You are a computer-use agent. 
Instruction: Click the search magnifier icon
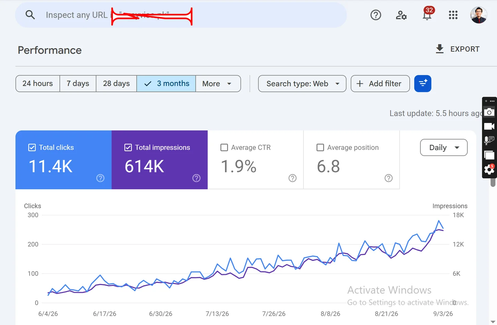[x=30, y=15]
